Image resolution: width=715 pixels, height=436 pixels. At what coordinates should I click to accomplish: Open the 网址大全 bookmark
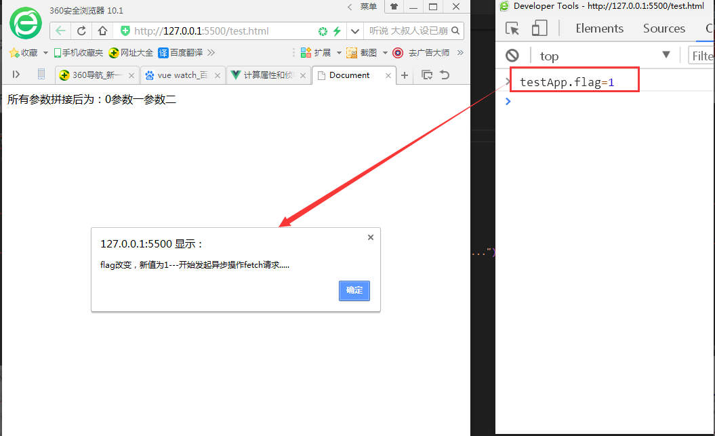[x=131, y=53]
